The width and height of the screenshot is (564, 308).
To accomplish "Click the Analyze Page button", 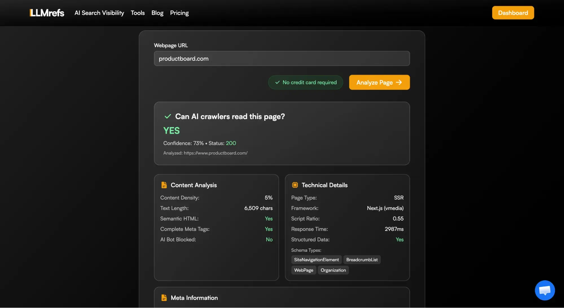I will click(x=379, y=82).
